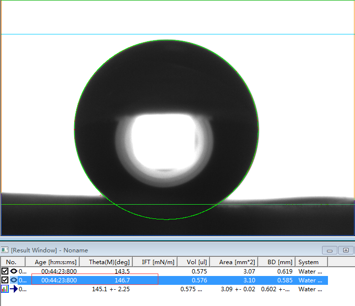
Task: Minimize the Result Window panel
Action: pyautogui.click(x=329, y=250)
